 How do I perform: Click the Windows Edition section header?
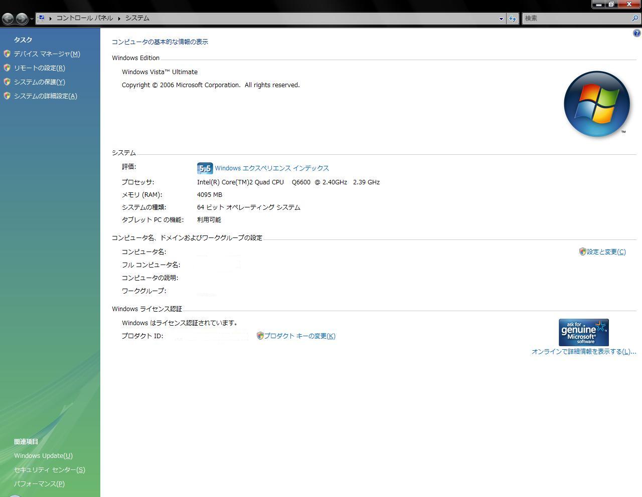coord(136,58)
